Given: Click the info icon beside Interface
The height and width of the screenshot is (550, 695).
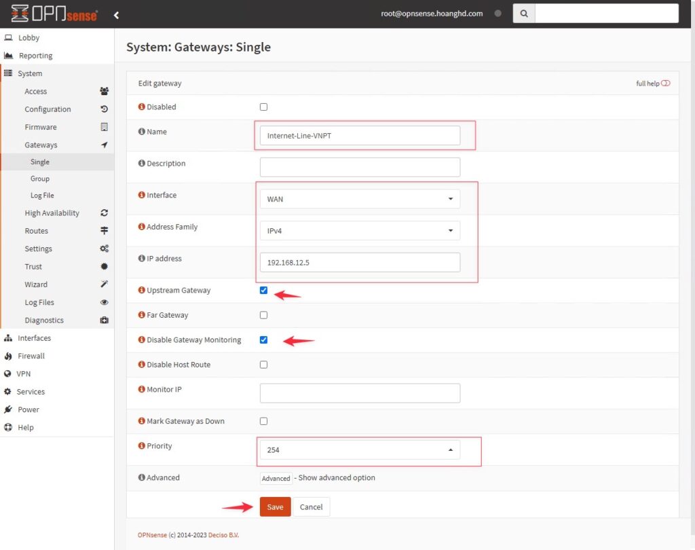Looking at the screenshot, I should coord(141,195).
